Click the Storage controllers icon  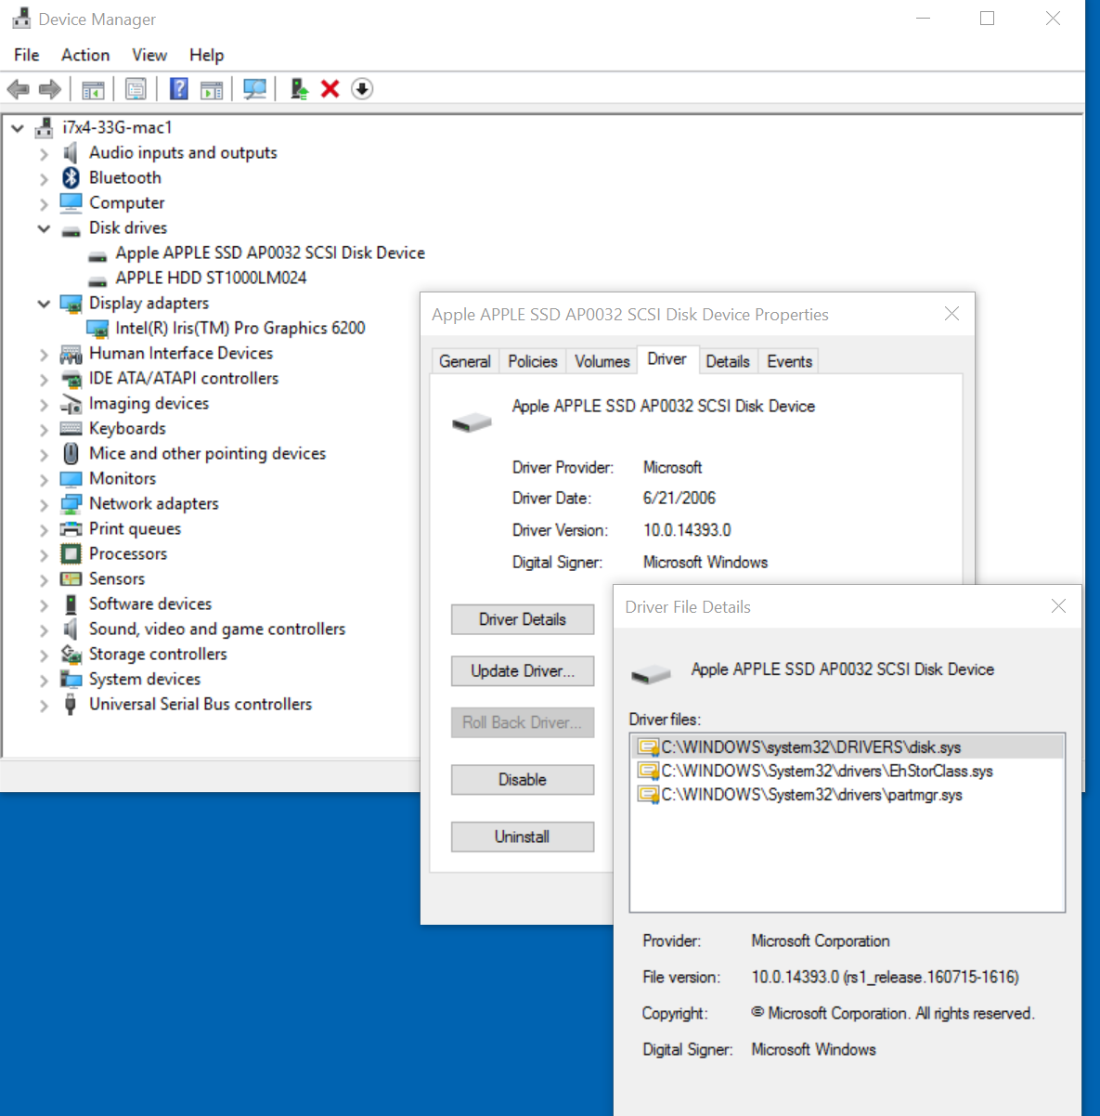(71, 654)
